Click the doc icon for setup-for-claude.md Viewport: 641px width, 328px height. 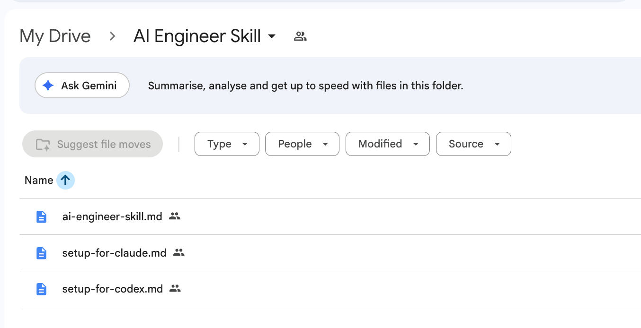42,253
